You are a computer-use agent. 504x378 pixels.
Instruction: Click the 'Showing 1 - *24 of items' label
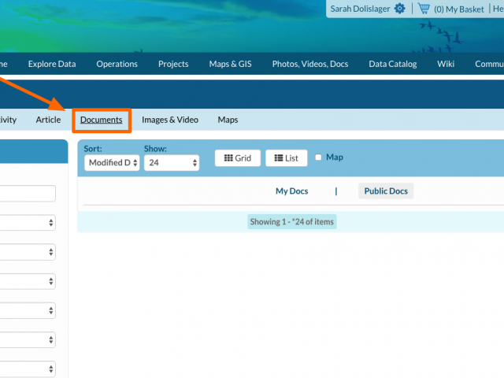pyautogui.click(x=292, y=222)
